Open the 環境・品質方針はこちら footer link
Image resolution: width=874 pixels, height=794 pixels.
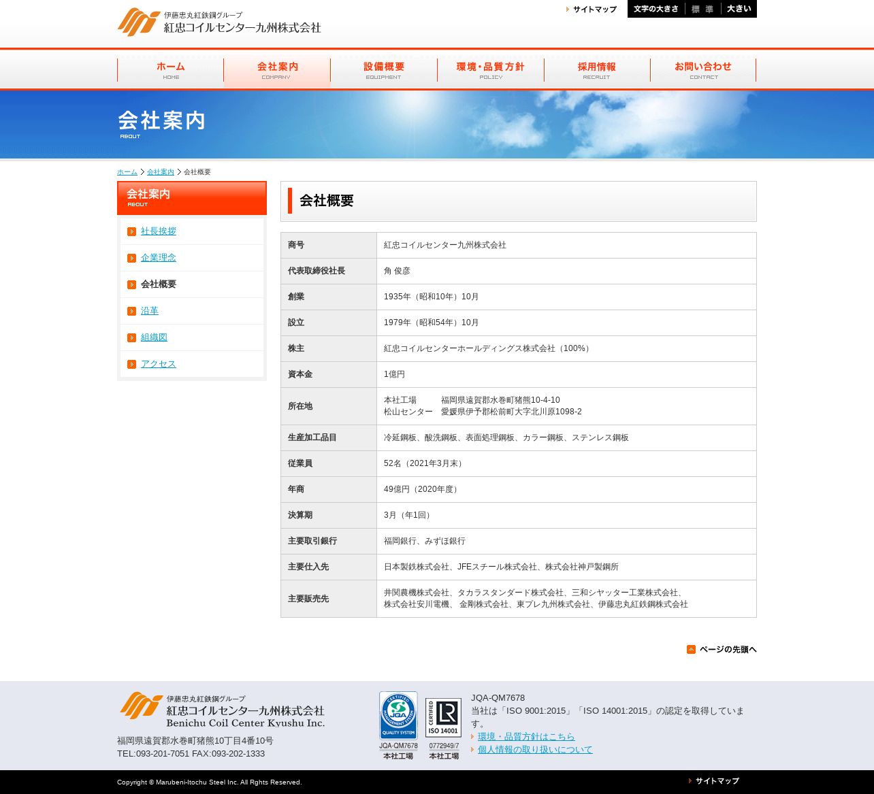tap(526, 737)
